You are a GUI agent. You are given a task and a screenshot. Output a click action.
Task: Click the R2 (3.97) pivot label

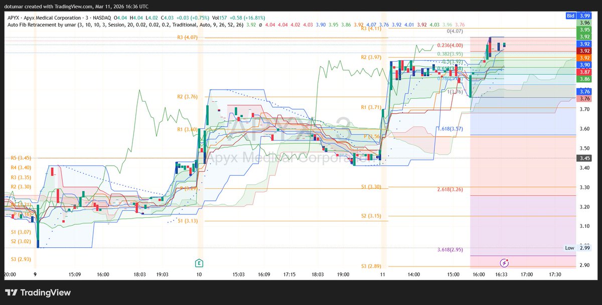point(371,58)
